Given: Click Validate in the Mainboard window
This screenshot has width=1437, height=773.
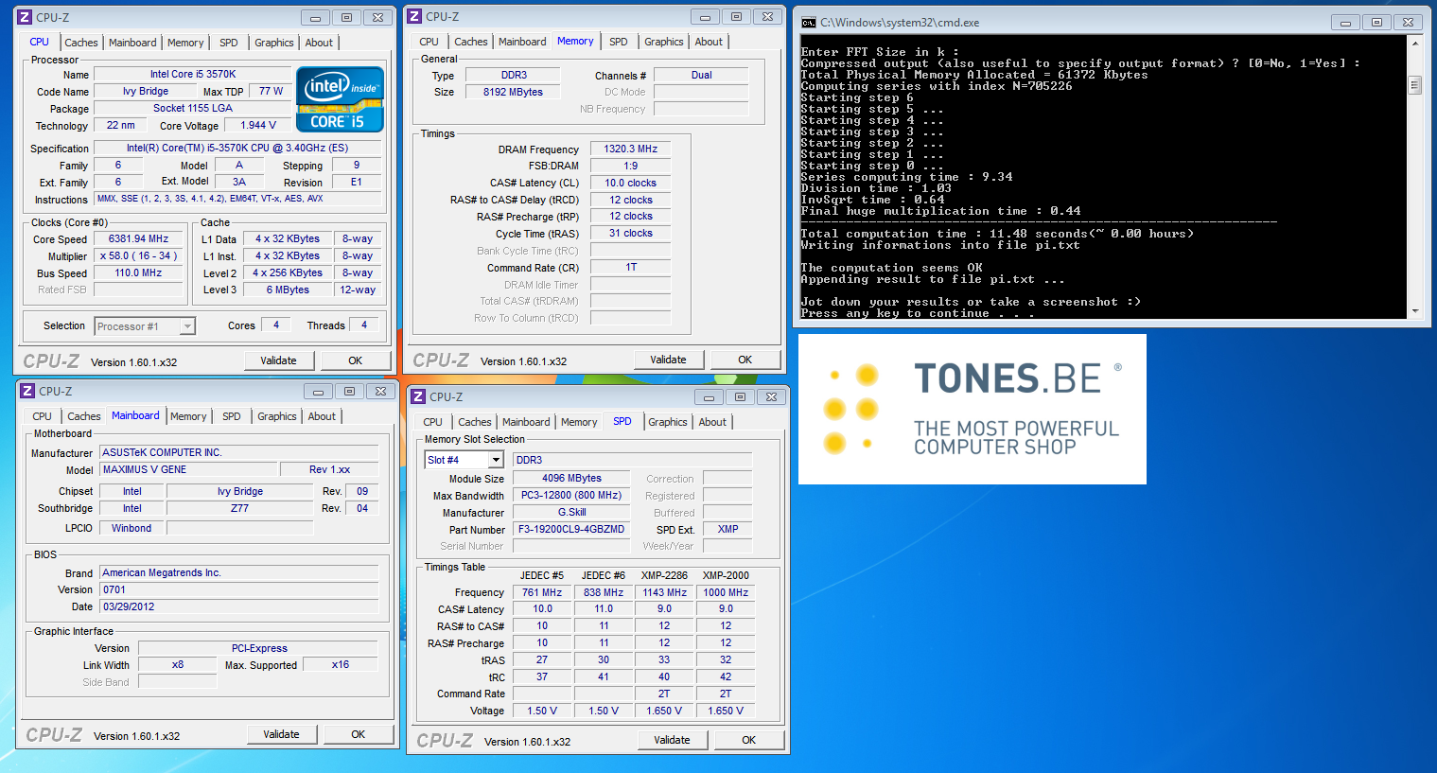Looking at the screenshot, I should click(x=282, y=734).
